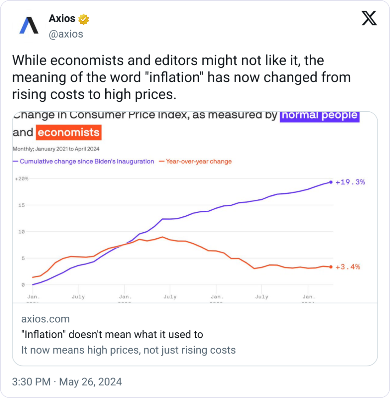This screenshot has width=390, height=398.
Task: Click the +19.3% data label
Action: tap(350, 182)
